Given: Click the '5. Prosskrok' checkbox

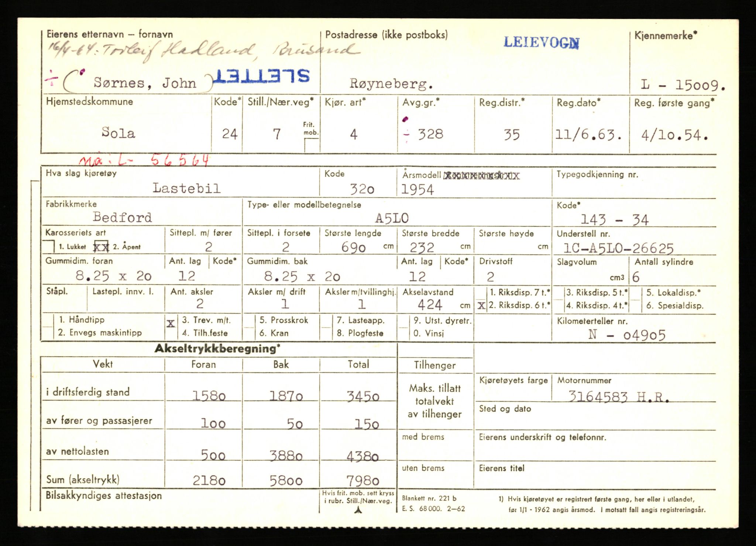Looking at the screenshot, I should (250, 321).
